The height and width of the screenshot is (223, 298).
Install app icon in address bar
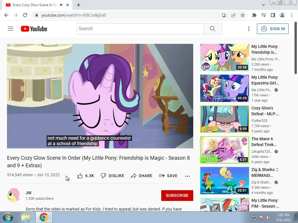pos(224,15)
